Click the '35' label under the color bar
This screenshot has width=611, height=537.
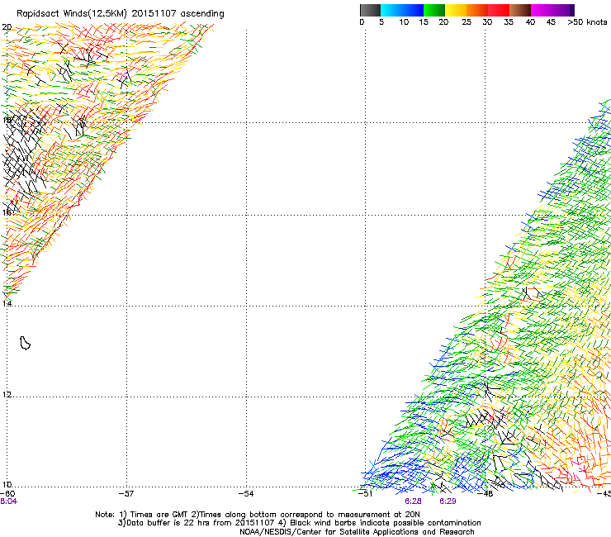click(509, 22)
